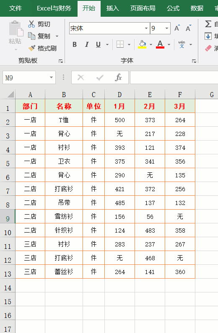
Task: Apply yellow fill color bucket
Action: coord(142,44)
